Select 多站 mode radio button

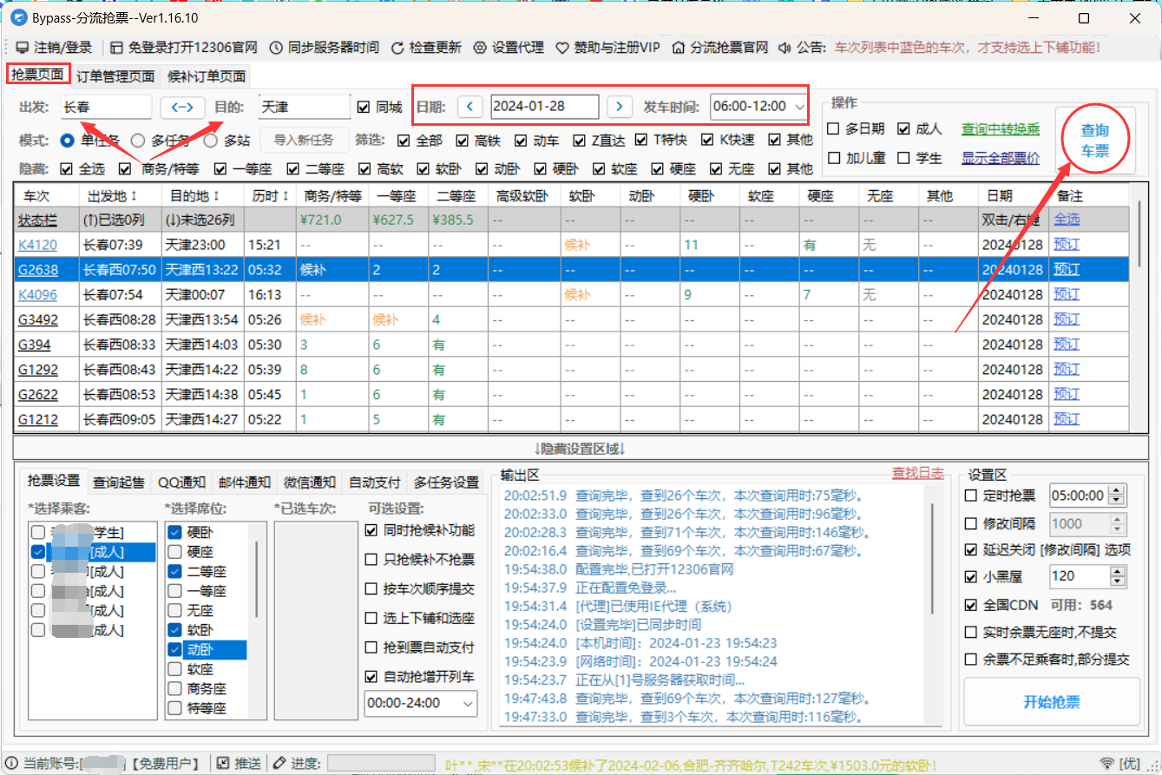pos(210,140)
